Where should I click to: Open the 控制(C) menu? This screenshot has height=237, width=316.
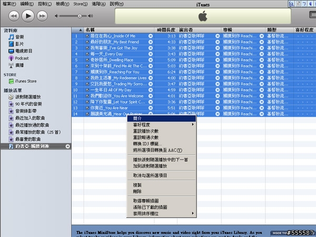coord(45,4)
